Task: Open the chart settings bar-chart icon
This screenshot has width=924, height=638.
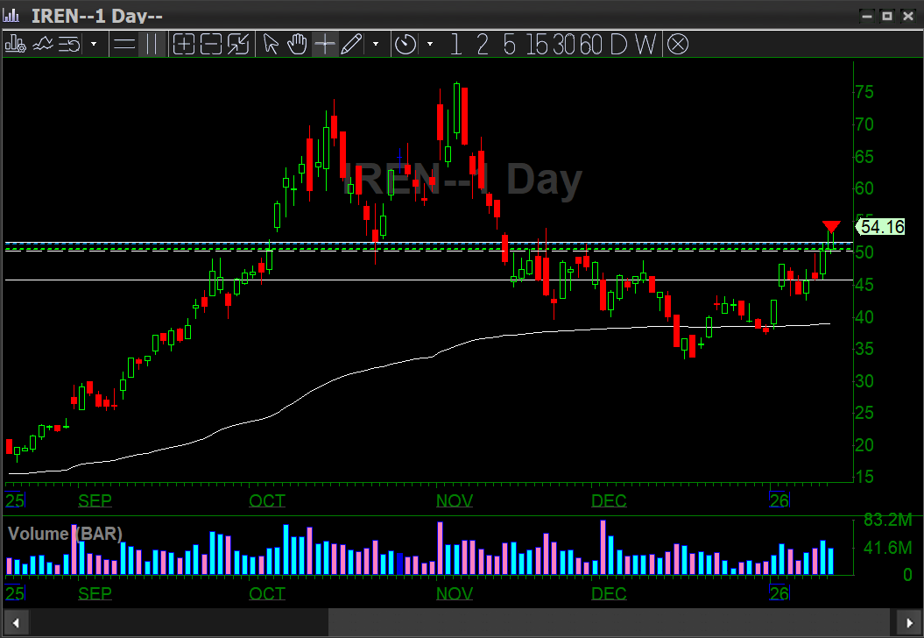Action: (x=15, y=44)
